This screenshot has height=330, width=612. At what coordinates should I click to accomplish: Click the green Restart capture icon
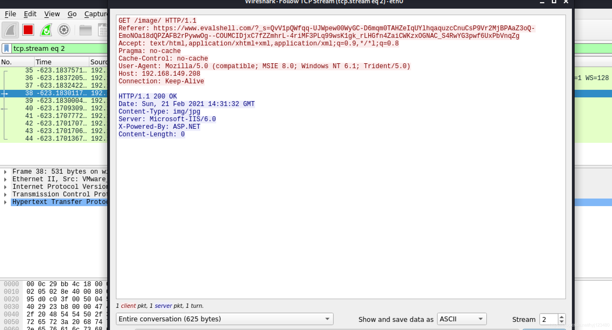click(46, 30)
